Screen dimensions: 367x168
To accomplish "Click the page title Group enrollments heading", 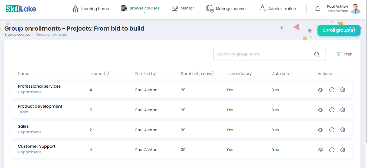I will (x=74, y=28).
